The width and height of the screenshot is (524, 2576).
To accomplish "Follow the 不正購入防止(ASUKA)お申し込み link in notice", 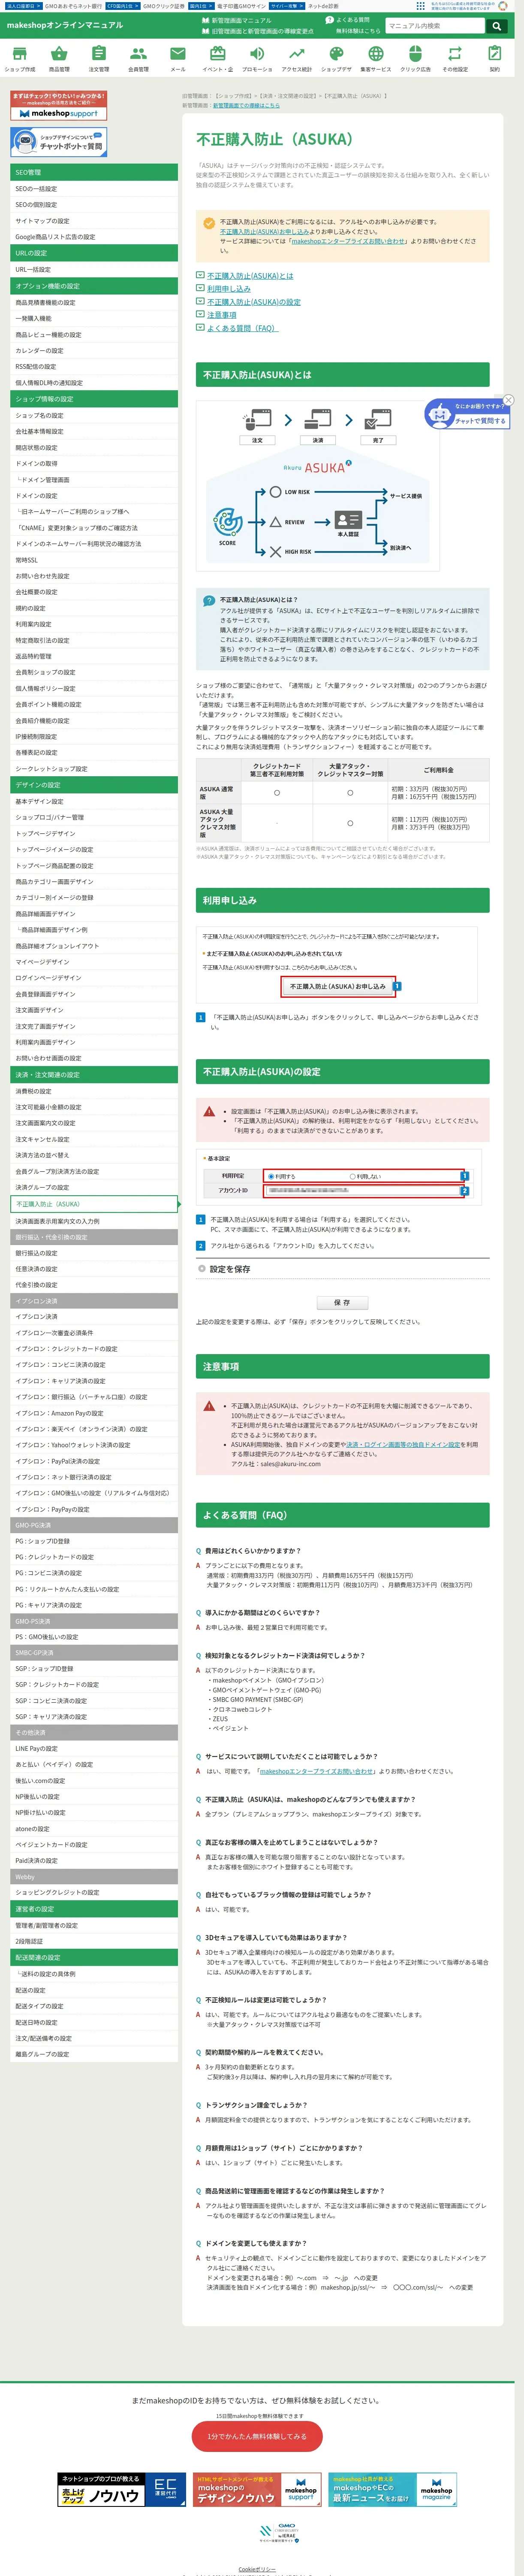I will click(265, 231).
